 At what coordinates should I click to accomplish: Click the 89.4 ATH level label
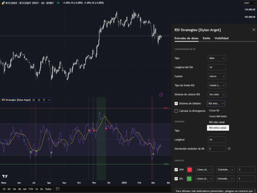click(x=166, y=108)
